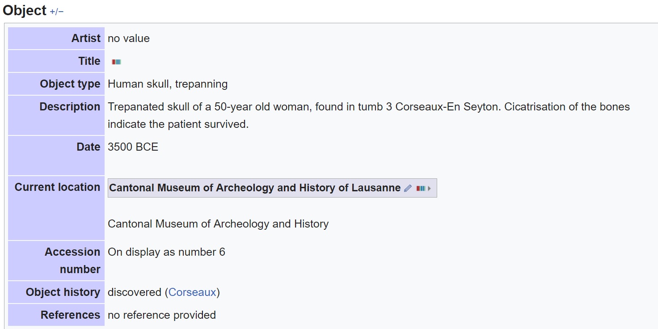Click the References row label
658x329 pixels.
tap(70, 315)
